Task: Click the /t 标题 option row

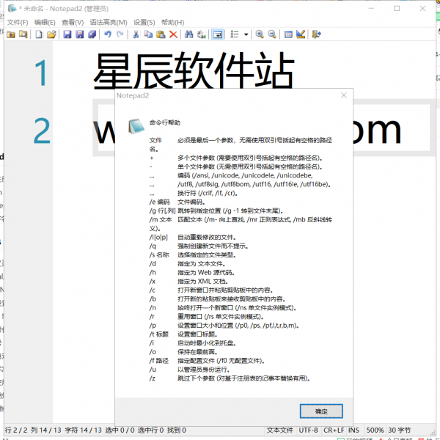Action: click(x=183, y=334)
